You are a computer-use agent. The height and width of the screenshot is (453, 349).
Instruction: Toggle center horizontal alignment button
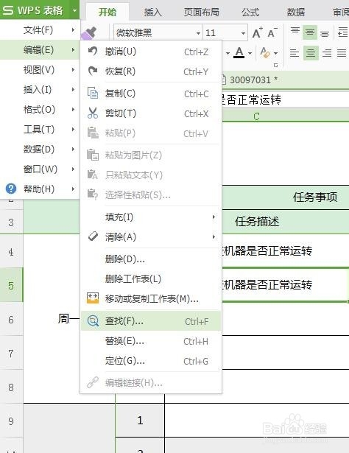tap(311, 53)
